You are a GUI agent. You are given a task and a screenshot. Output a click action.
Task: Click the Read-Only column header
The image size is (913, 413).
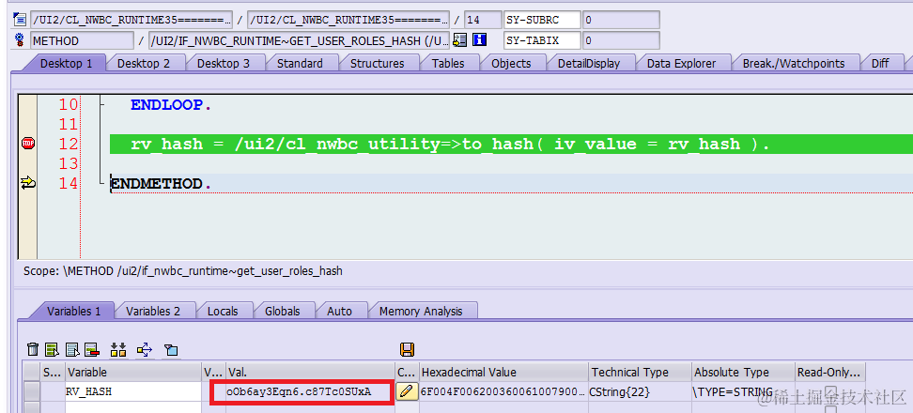coord(829,373)
